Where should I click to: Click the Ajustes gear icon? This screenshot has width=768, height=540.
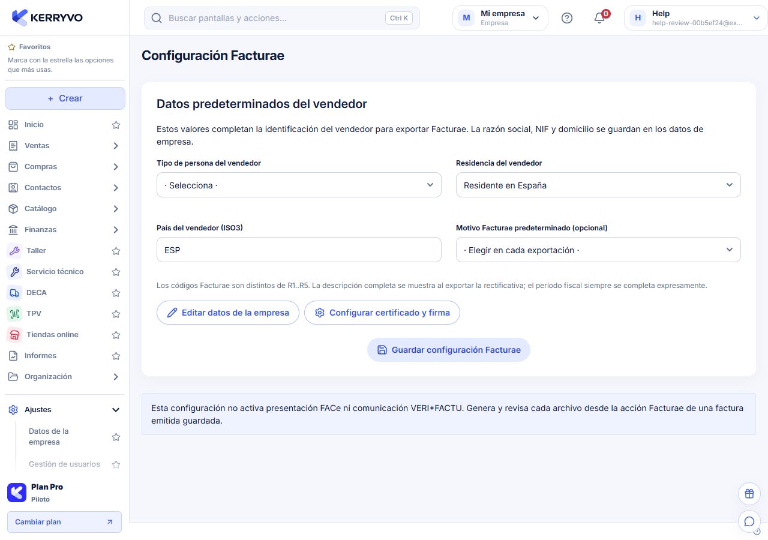[x=13, y=410]
